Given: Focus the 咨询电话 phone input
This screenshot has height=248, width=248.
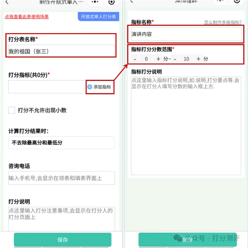Looking at the screenshot, I should [x=62, y=178].
